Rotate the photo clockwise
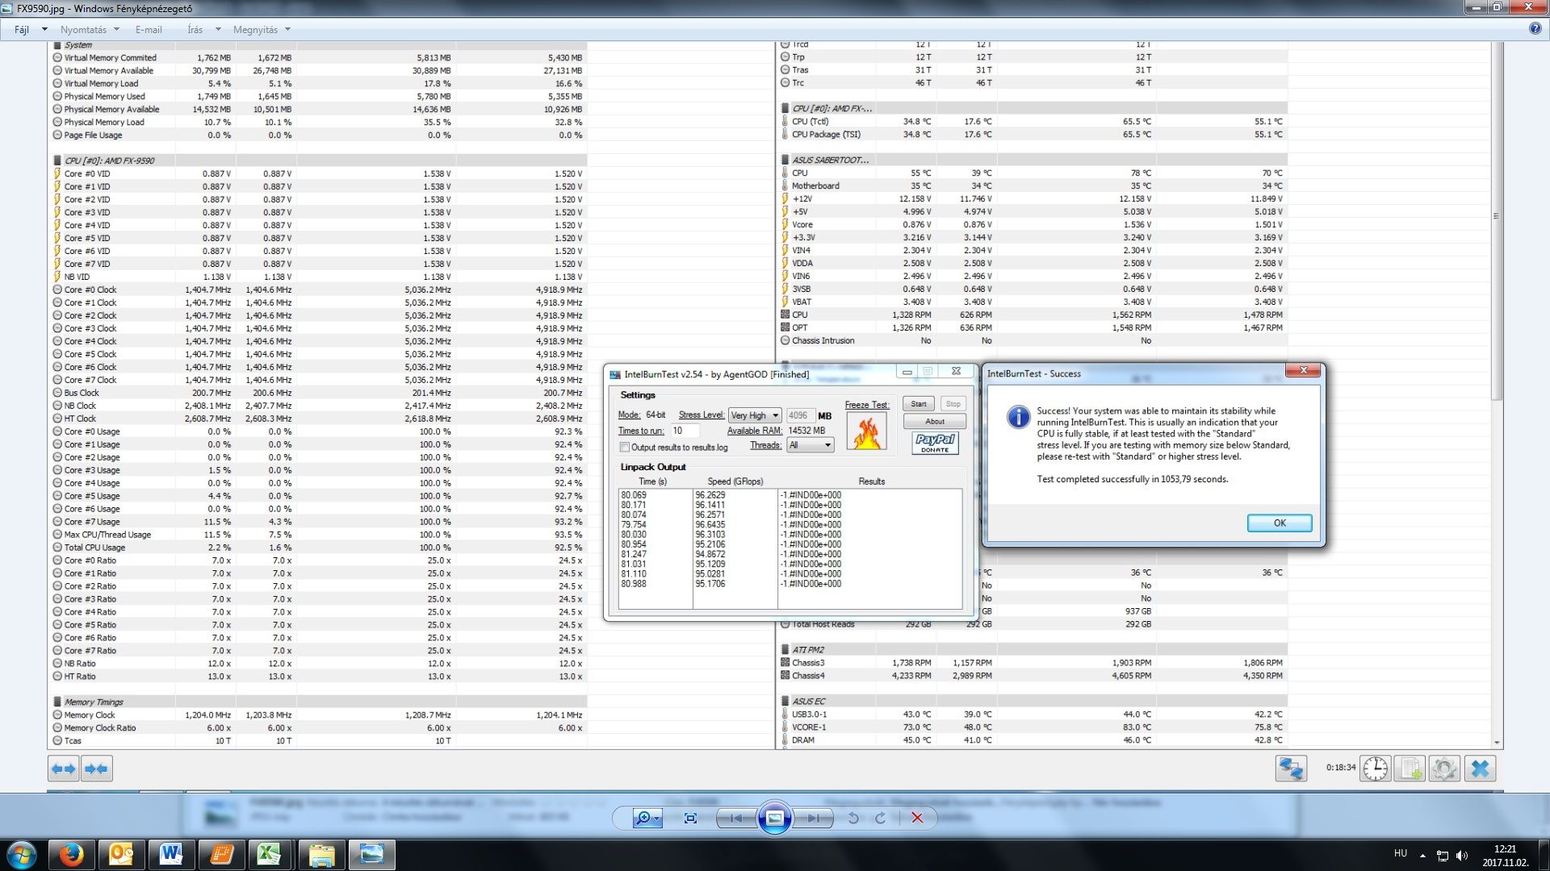The image size is (1550, 871). (881, 818)
